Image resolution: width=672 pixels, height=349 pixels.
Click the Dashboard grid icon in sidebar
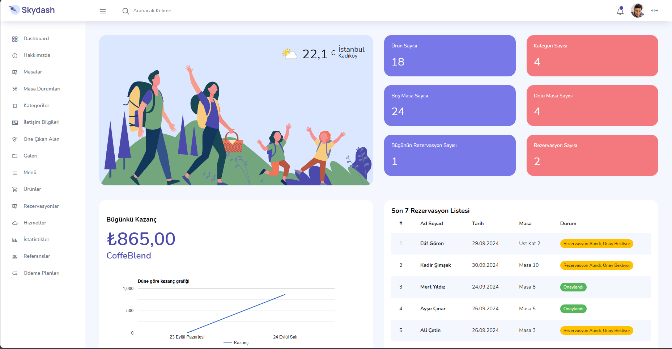15,39
